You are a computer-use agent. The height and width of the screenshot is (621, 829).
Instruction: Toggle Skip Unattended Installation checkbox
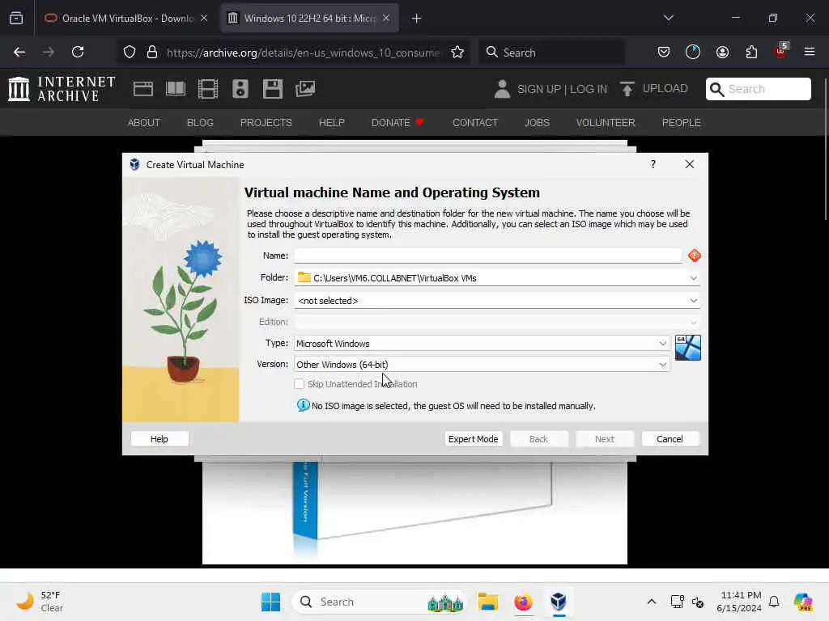(x=300, y=384)
